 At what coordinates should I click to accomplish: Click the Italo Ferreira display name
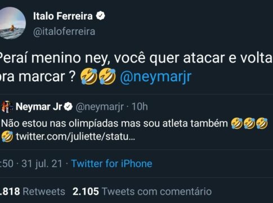[63, 16]
